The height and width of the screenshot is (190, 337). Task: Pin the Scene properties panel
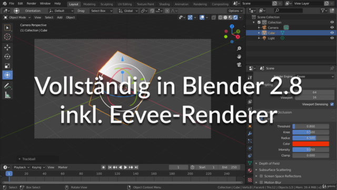(x=332, y=68)
